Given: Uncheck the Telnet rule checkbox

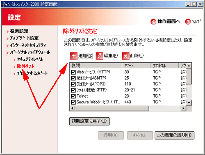Looking at the screenshot, I should (x=73, y=96).
